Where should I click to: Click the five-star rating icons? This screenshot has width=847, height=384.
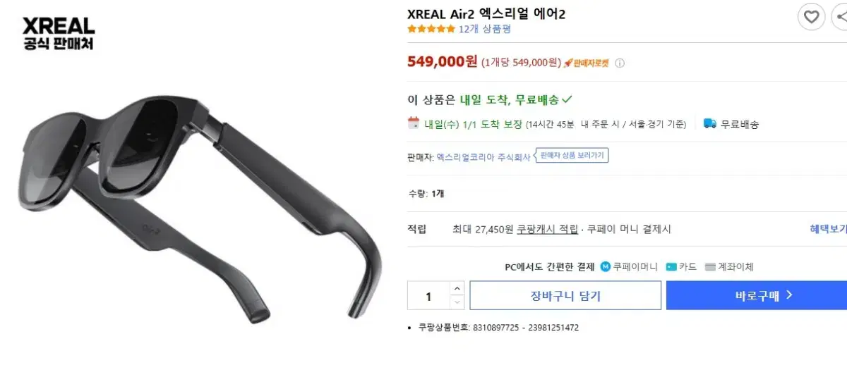[431, 29]
